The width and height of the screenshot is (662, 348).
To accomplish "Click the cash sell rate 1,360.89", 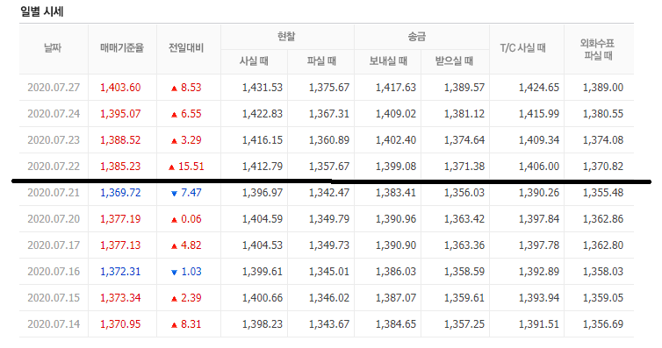I will [x=329, y=140].
